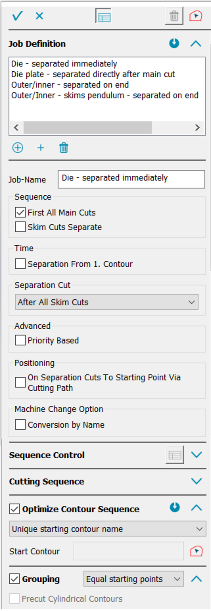The image size is (211, 611).
Task: Click the Job-Name text field
Action: coord(131,179)
